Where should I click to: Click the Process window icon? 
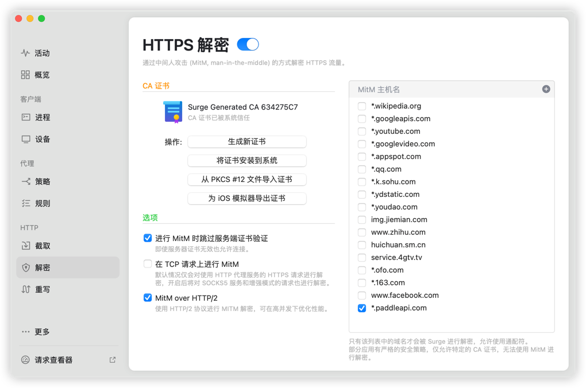[26, 117]
